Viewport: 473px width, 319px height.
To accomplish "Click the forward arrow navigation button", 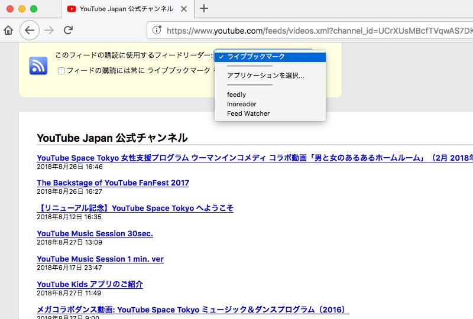I will [x=49, y=30].
